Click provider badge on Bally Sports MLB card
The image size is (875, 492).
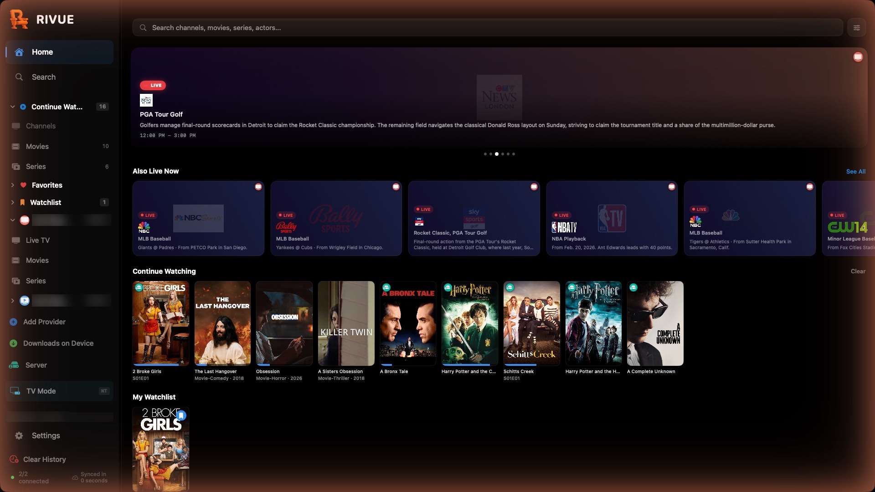click(x=396, y=187)
